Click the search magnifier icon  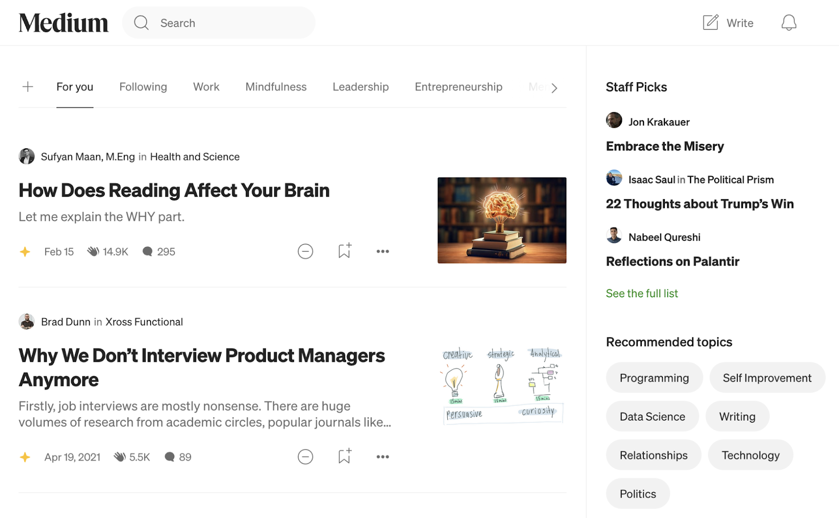click(141, 23)
